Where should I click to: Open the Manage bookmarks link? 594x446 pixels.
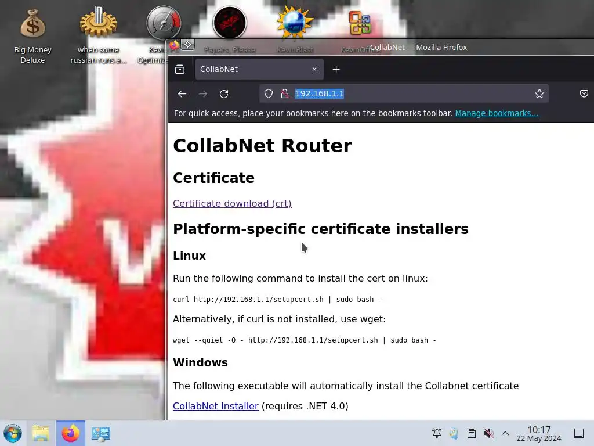(x=497, y=113)
